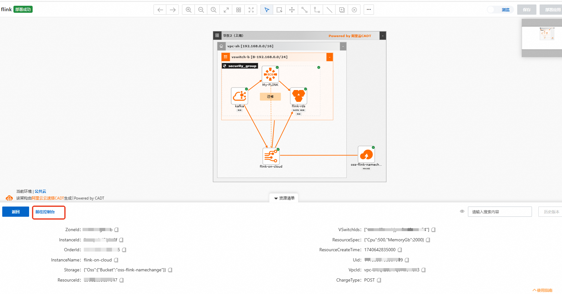Image resolution: width=562 pixels, height=294 pixels.
Task: Copy the OrderId value
Action: (x=124, y=250)
